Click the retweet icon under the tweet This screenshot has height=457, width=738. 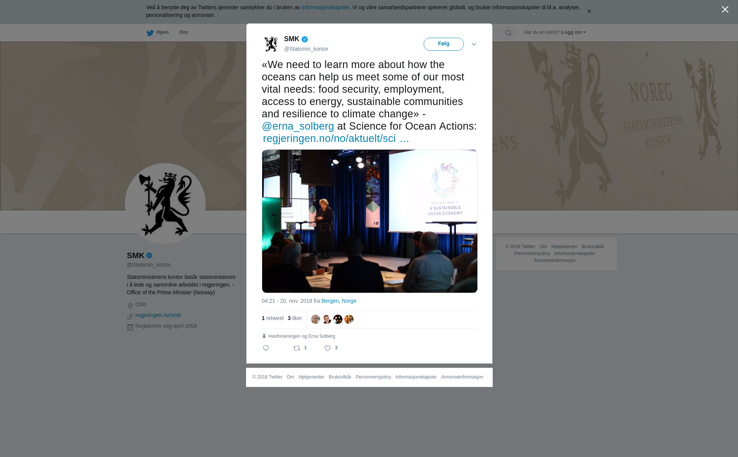click(297, 348)
